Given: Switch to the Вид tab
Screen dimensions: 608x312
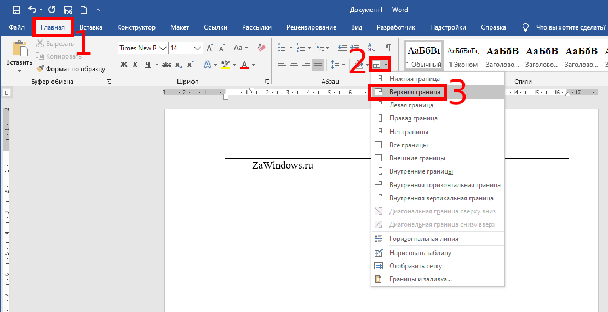Looking at the screenshot, I should click(357, 27).
